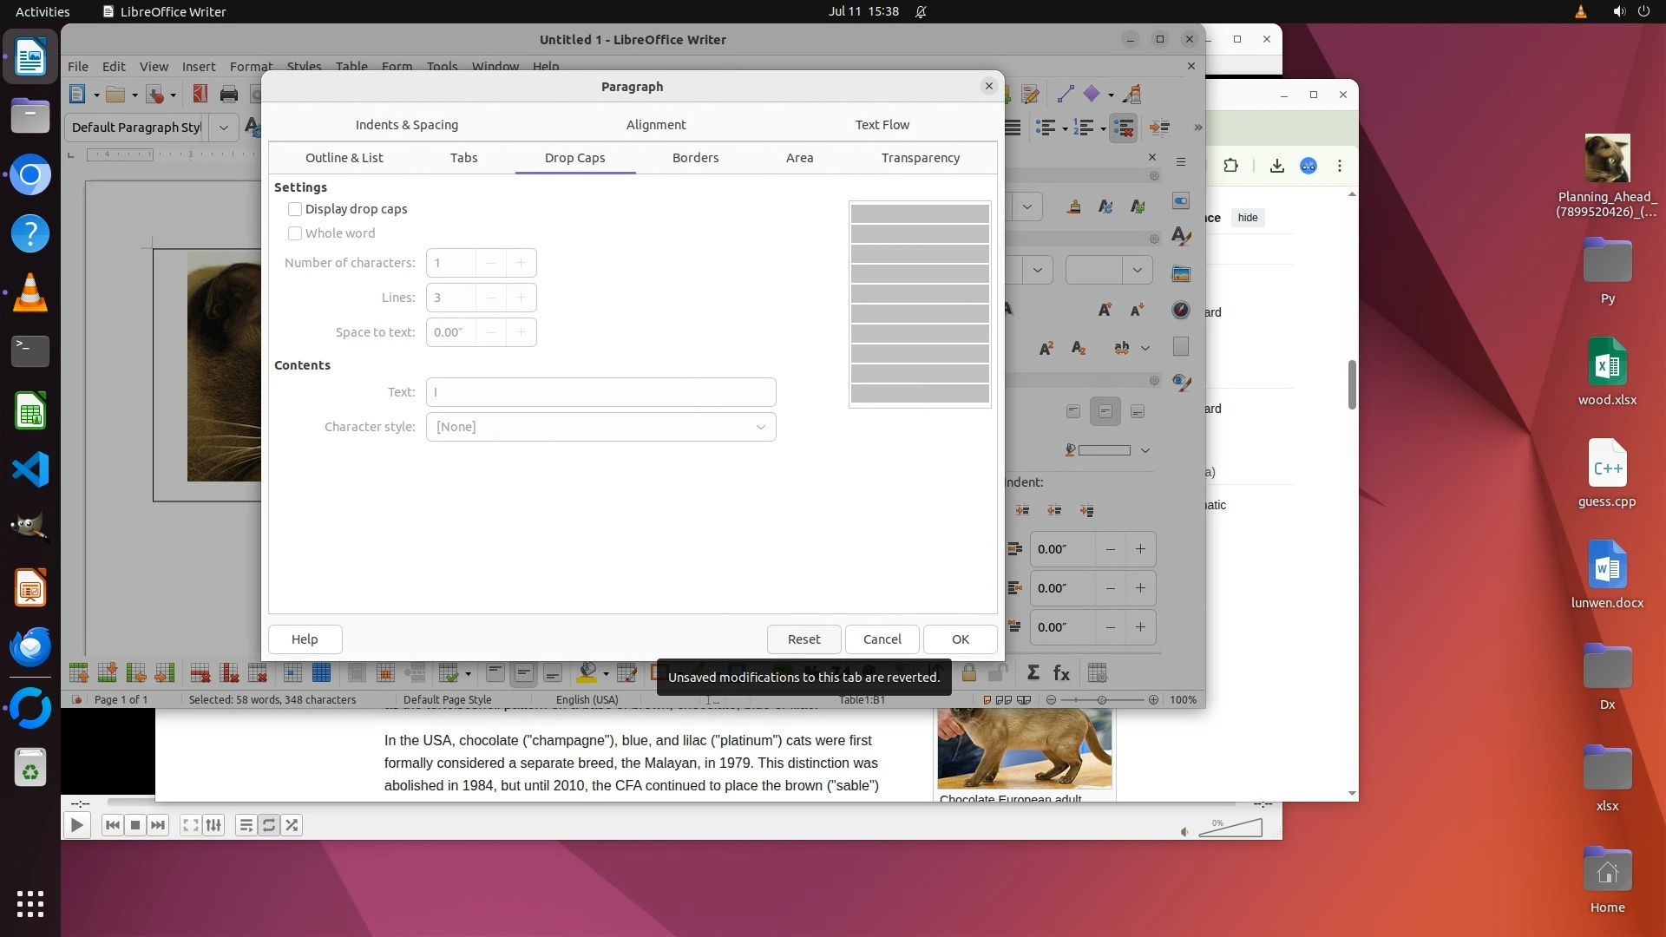Toggle the Whole word checkbox
The height and width of the screenshot is (937, 1666).
coord(295,233)
